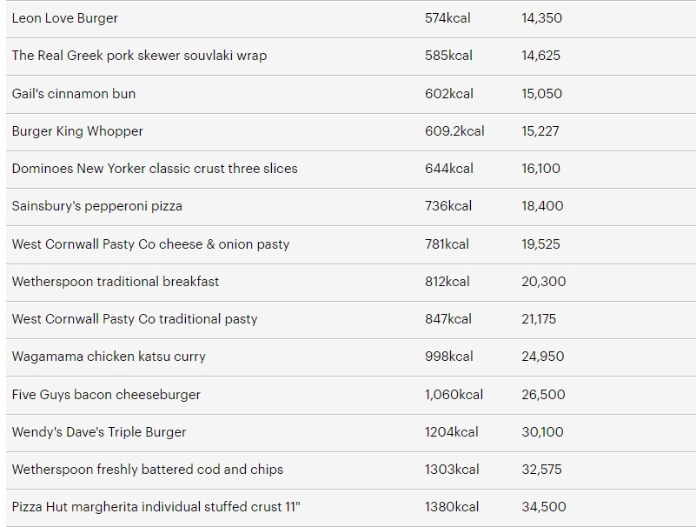Screen dimensions: 696x527
Task: Select West Cornwall cheese & onion pasty
Action: [150, 244]
